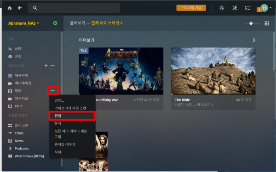Viewport: 276px width, 172px height.
Task: Go to the Plex home icon
Action: pos(10,8)
